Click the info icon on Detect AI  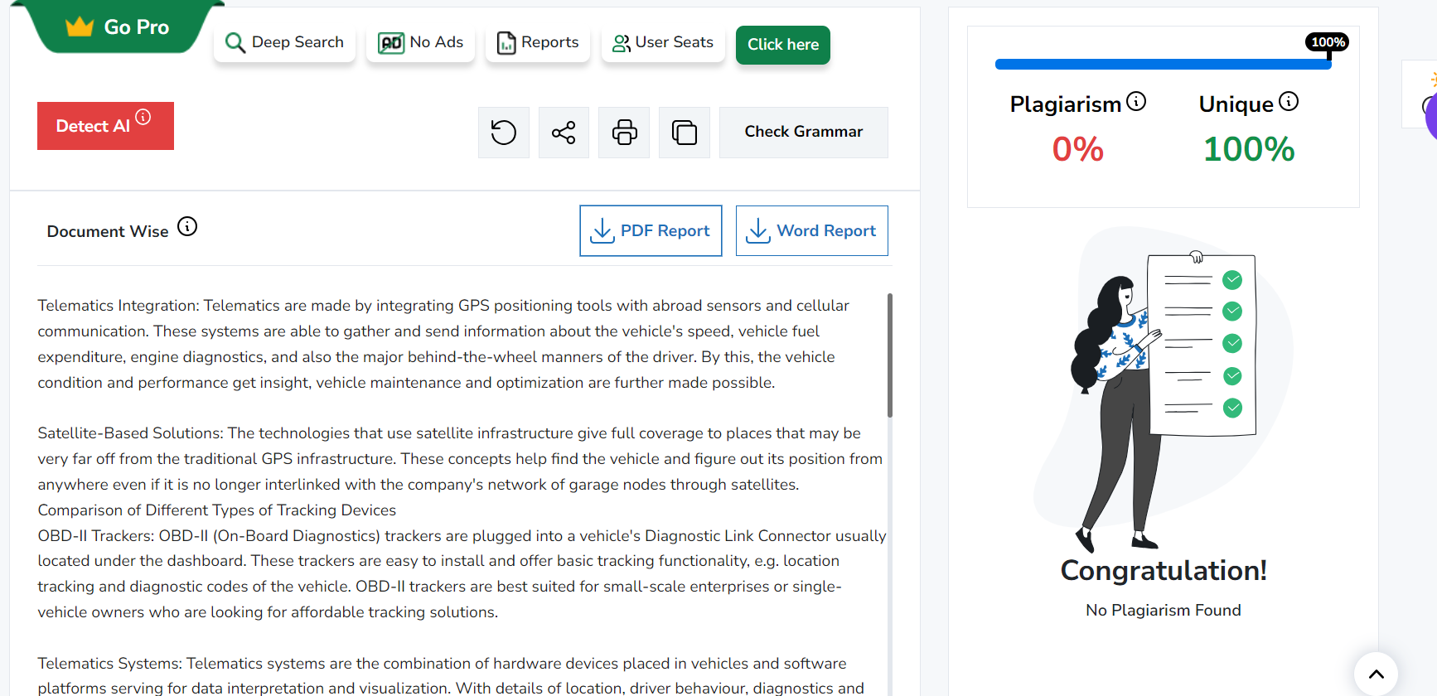click(143, 117)
